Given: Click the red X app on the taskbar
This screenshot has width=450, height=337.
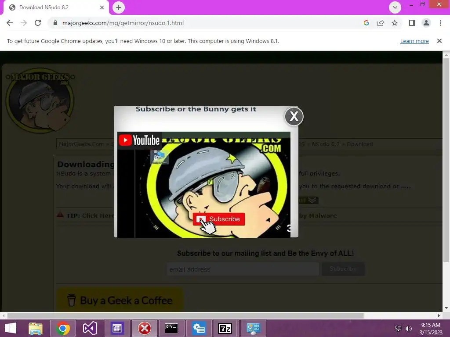Looking at the screenshot, I should 144,328.
